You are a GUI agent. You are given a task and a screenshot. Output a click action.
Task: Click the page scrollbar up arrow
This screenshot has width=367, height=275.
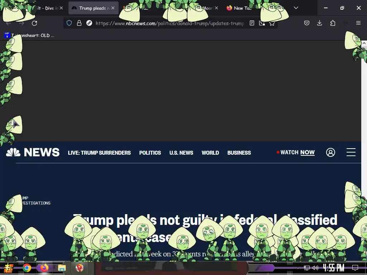[364, 43]
